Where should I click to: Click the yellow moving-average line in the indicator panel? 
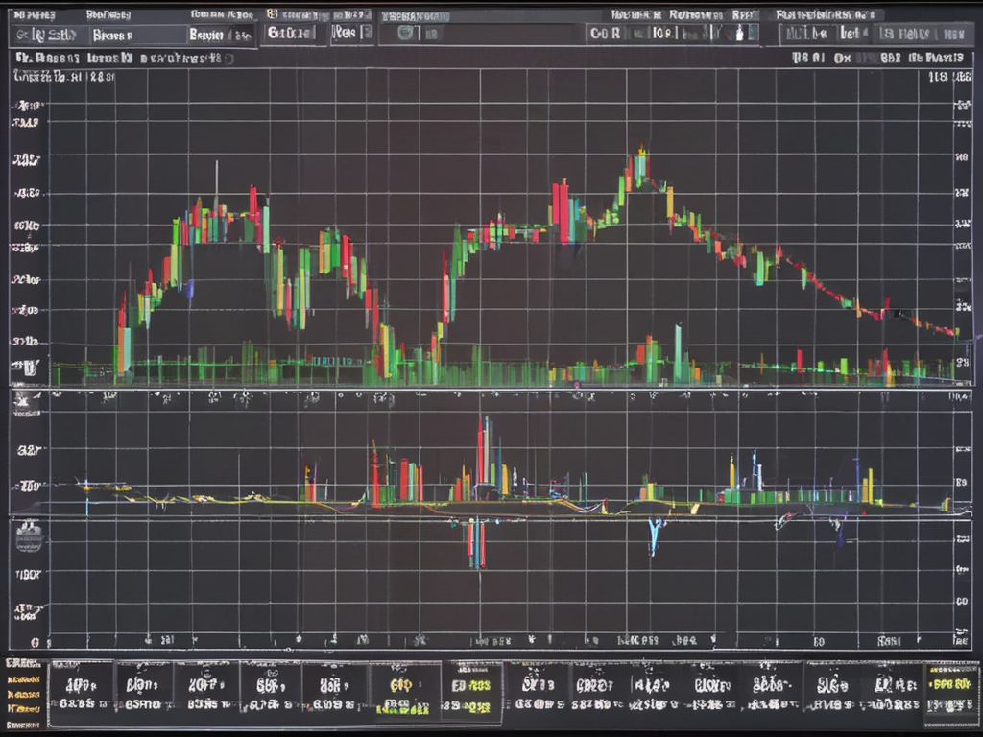pos(192,499)
